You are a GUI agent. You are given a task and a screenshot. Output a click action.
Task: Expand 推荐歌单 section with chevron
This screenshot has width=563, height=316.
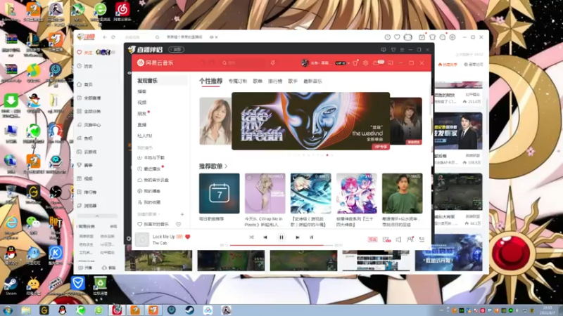(x=226, y=166)
